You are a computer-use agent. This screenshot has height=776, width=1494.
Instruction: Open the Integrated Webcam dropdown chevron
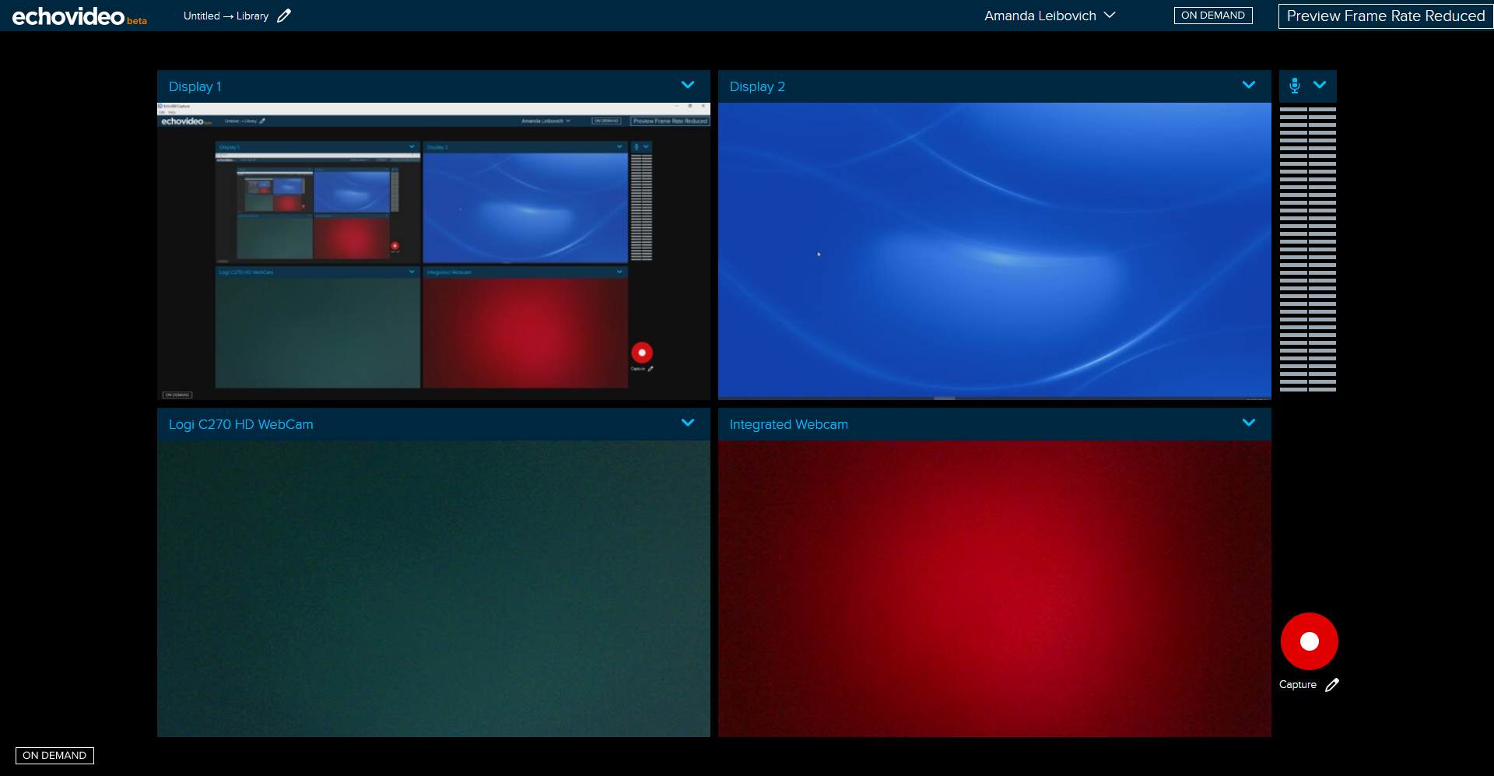tap(1249, 423)
